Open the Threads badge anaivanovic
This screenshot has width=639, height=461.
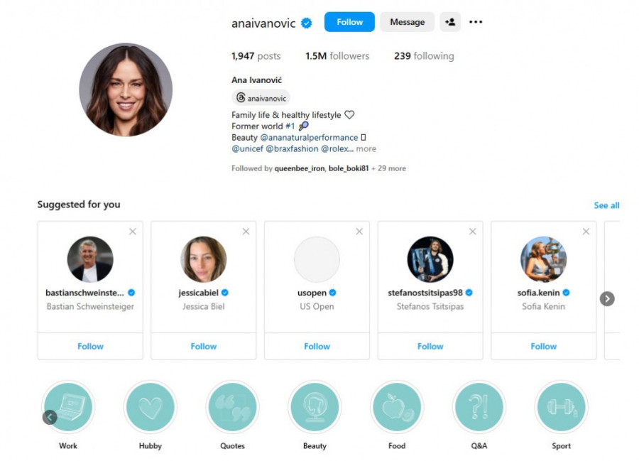coord(261,98)
